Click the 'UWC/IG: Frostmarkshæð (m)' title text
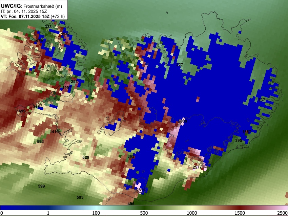The width and height of the screenshot is (288, 216). click(32, 6)
